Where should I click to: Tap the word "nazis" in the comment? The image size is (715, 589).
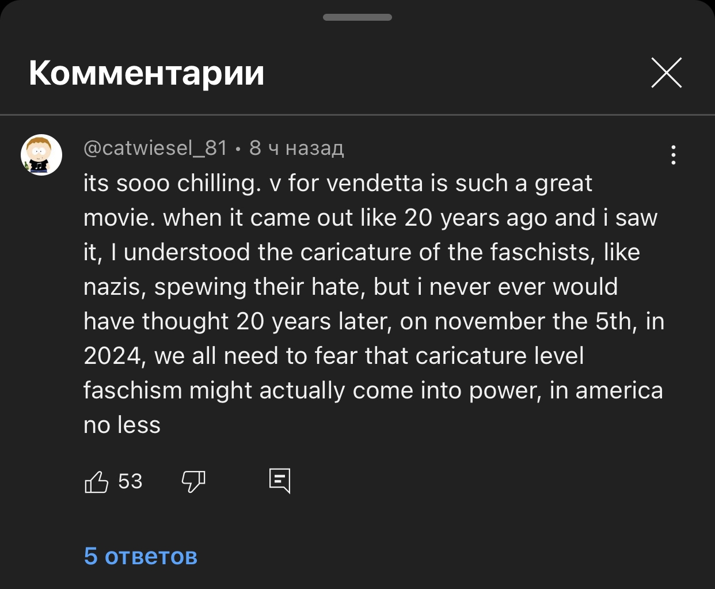[115, 287]
